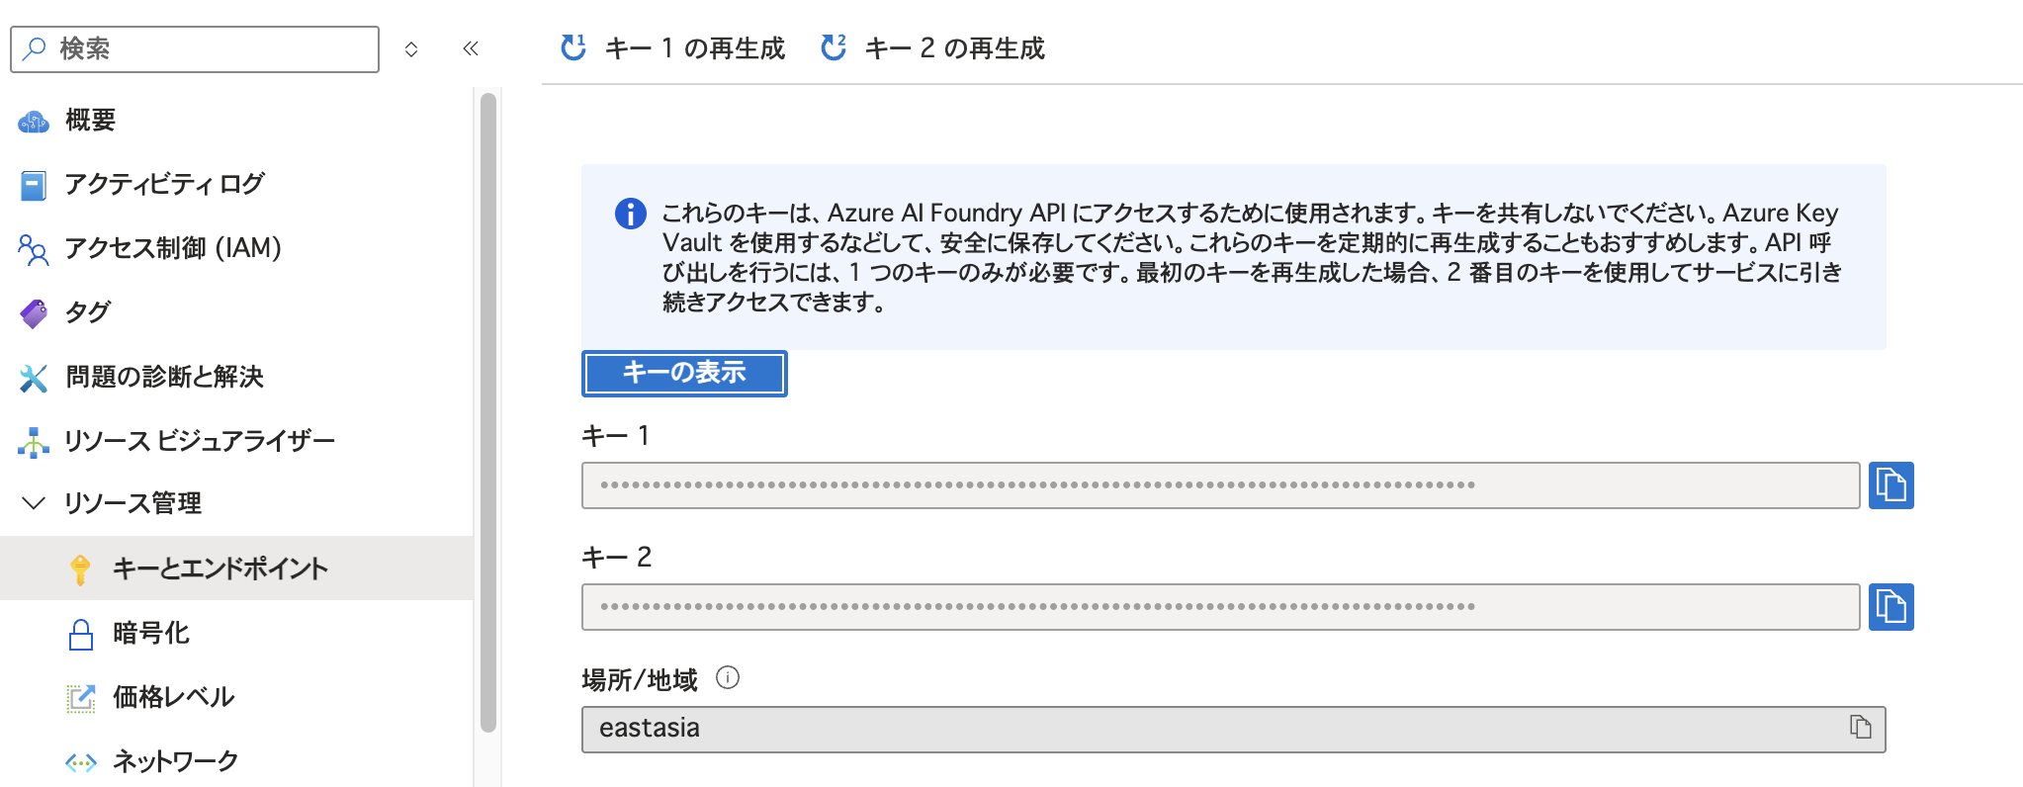Click the 概要 cloud icon

click(34, 121)
